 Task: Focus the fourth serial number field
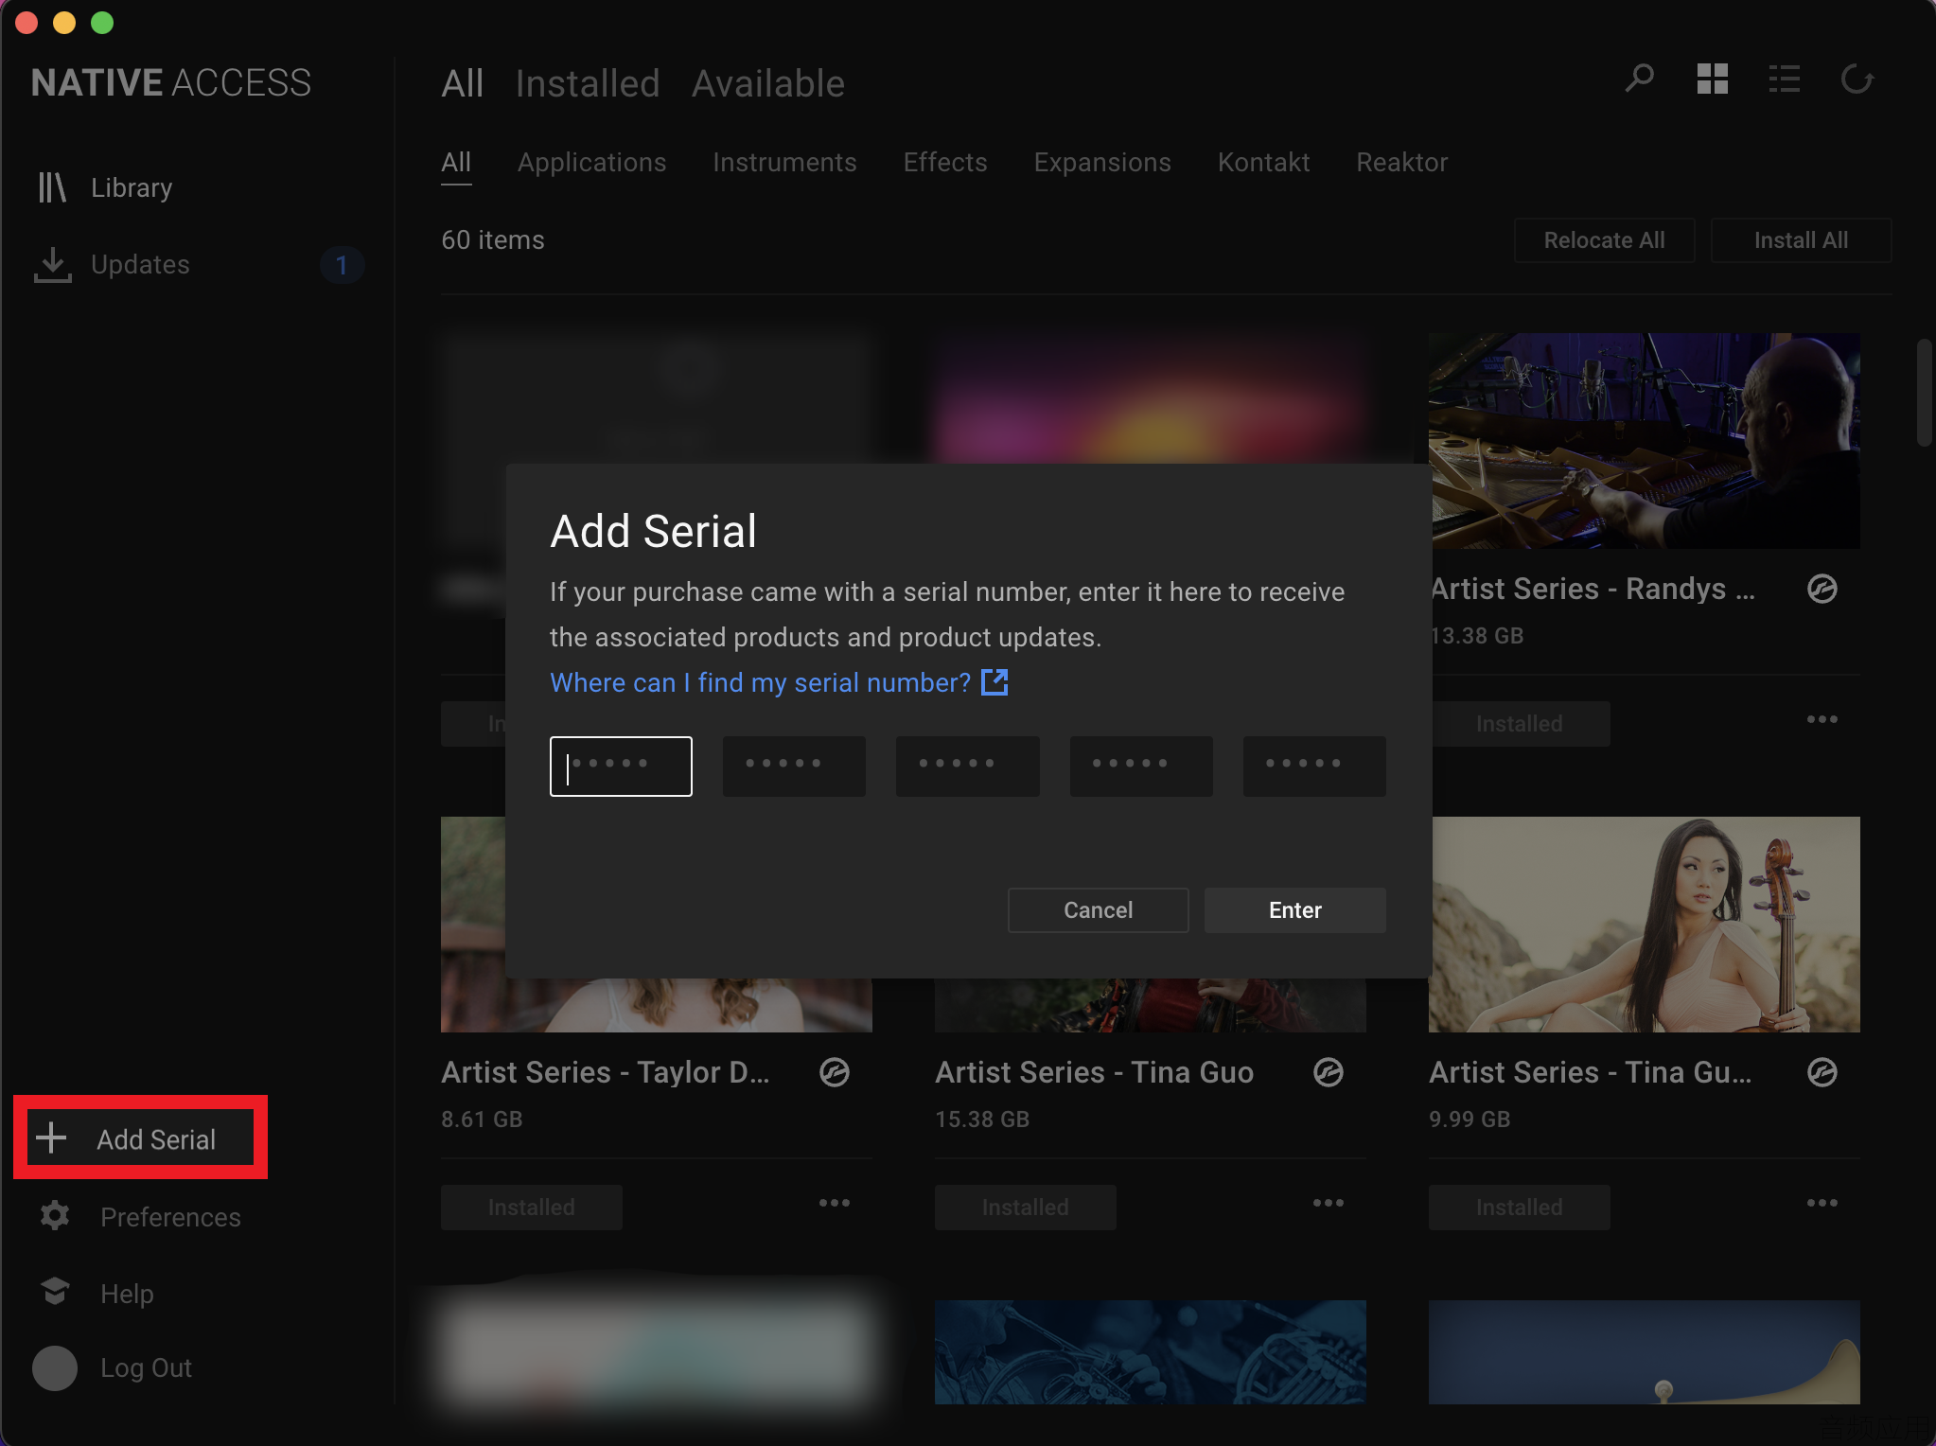point(1141,766)
